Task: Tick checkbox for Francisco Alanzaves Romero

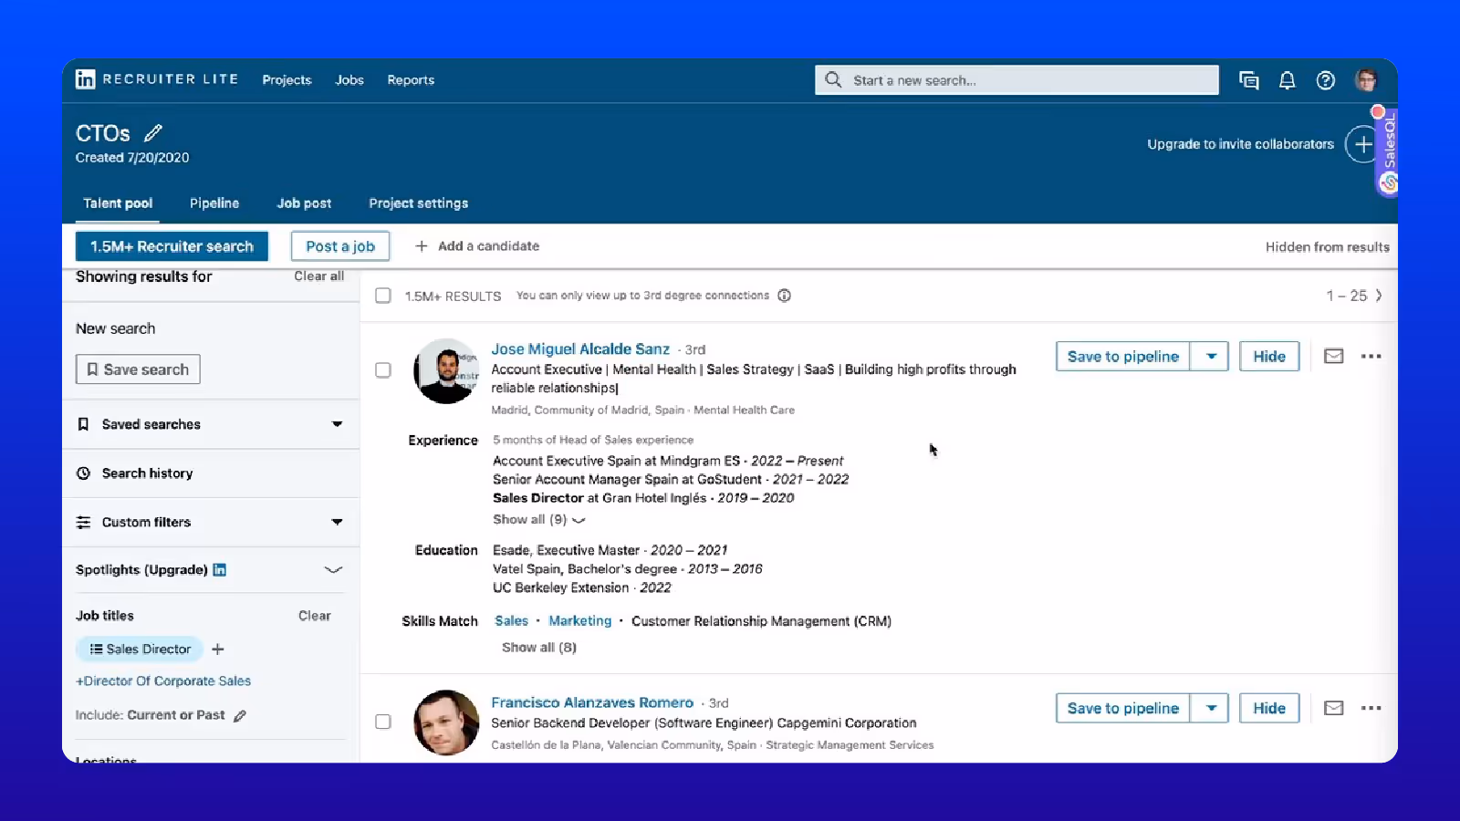Action: 383,722
